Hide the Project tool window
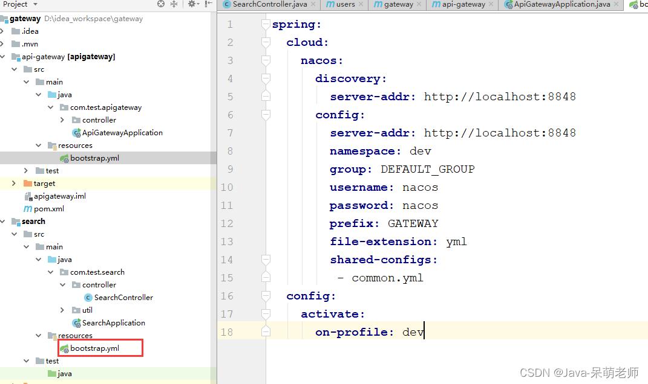Screen dimensions: 648x384 click(x=208, y=4)
